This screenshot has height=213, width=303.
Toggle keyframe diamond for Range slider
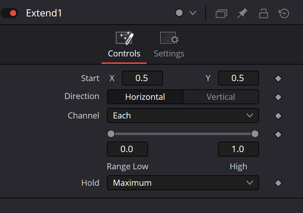(x=278, y=135)
